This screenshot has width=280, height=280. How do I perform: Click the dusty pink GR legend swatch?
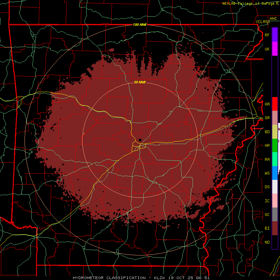[x=275, y=118]
